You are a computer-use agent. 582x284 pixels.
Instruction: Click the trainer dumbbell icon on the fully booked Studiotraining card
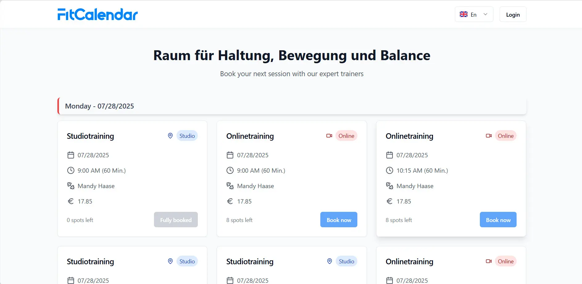point(71,186)
